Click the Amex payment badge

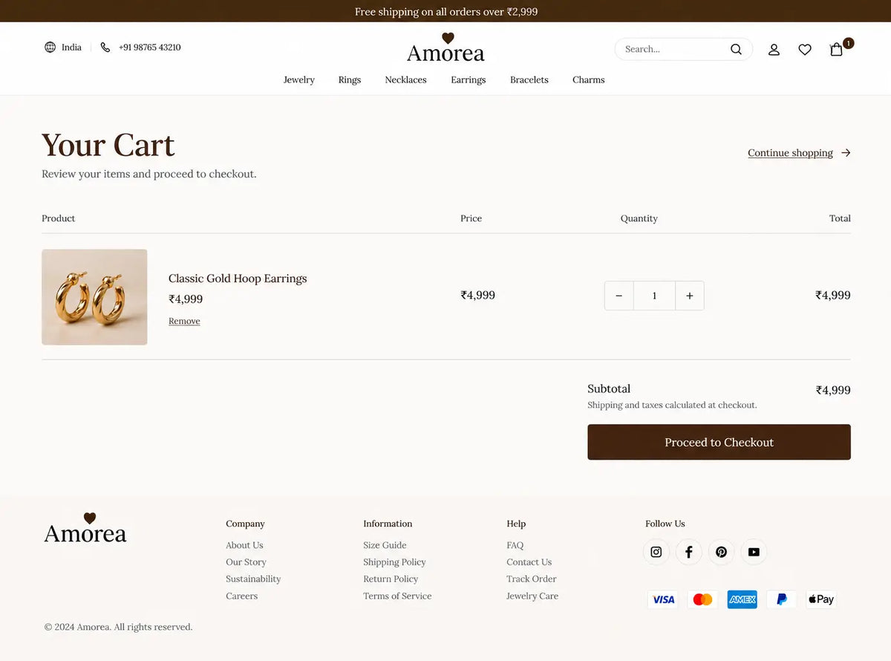pos(742,599)
